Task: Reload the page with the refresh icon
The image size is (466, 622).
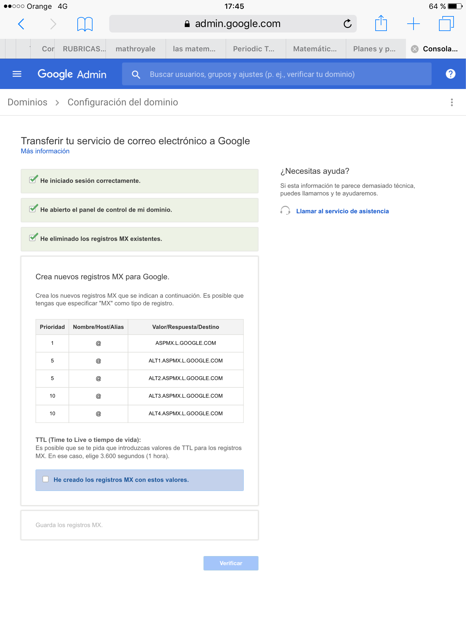Action: tap(347, 24)
